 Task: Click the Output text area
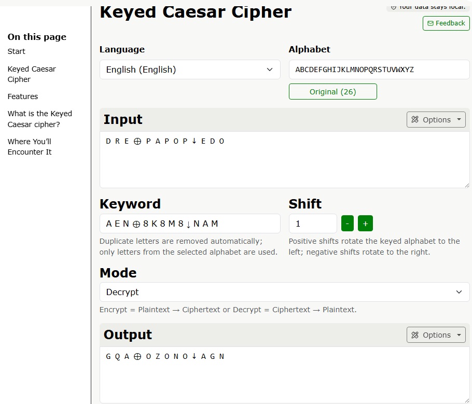(284, 375)
